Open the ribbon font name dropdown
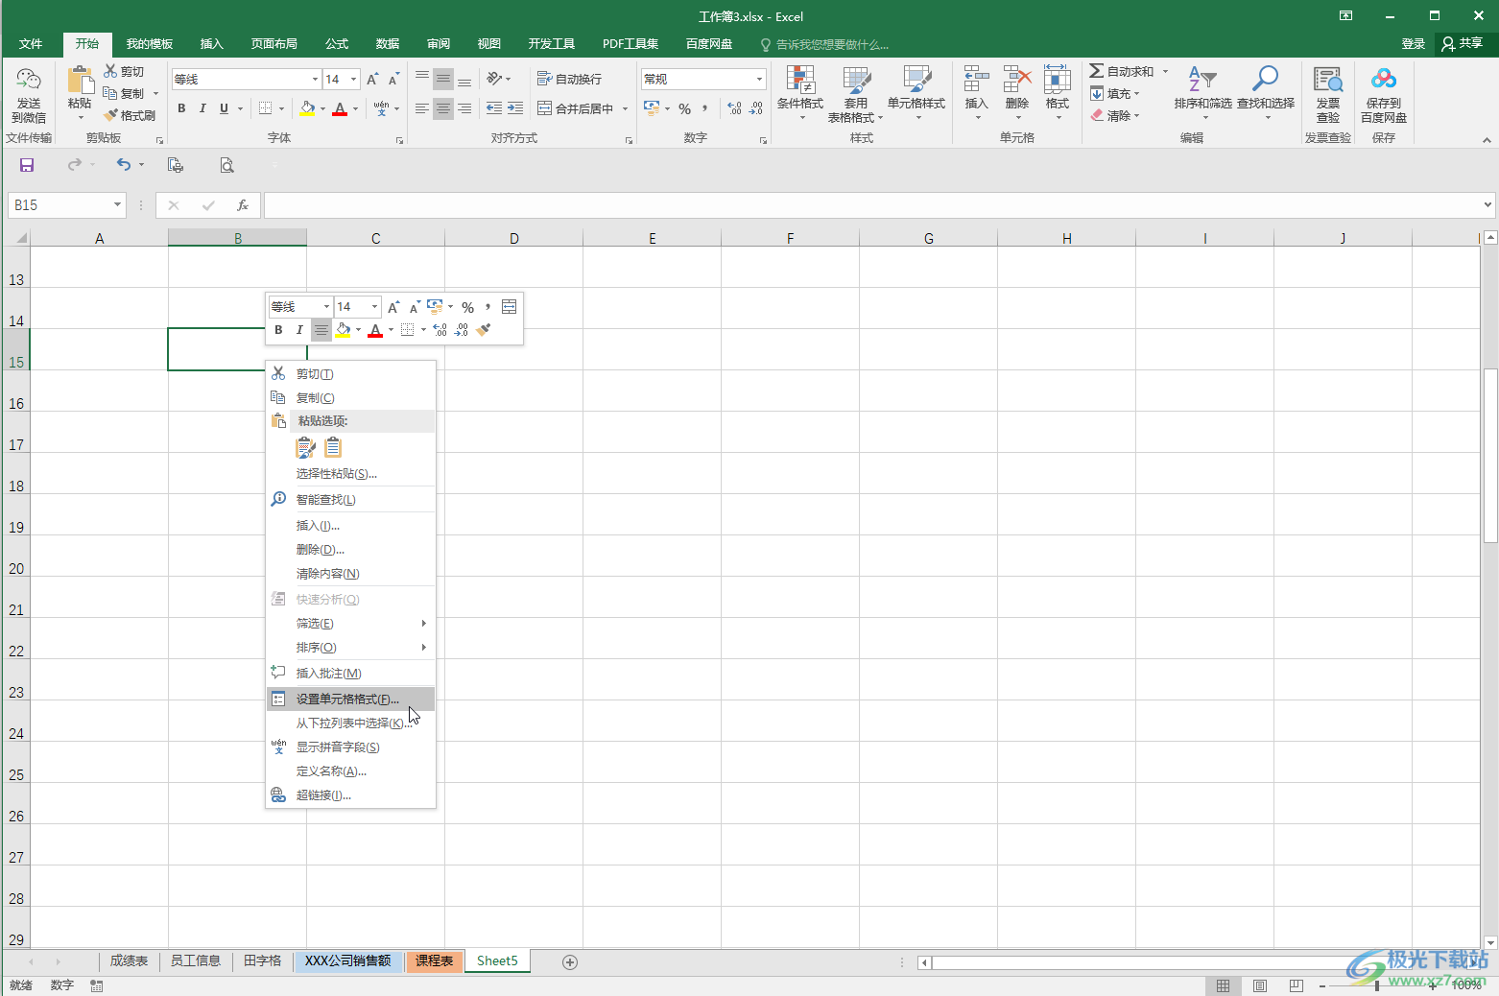Viewport: 1499px width, 996px height. point(315,79)
